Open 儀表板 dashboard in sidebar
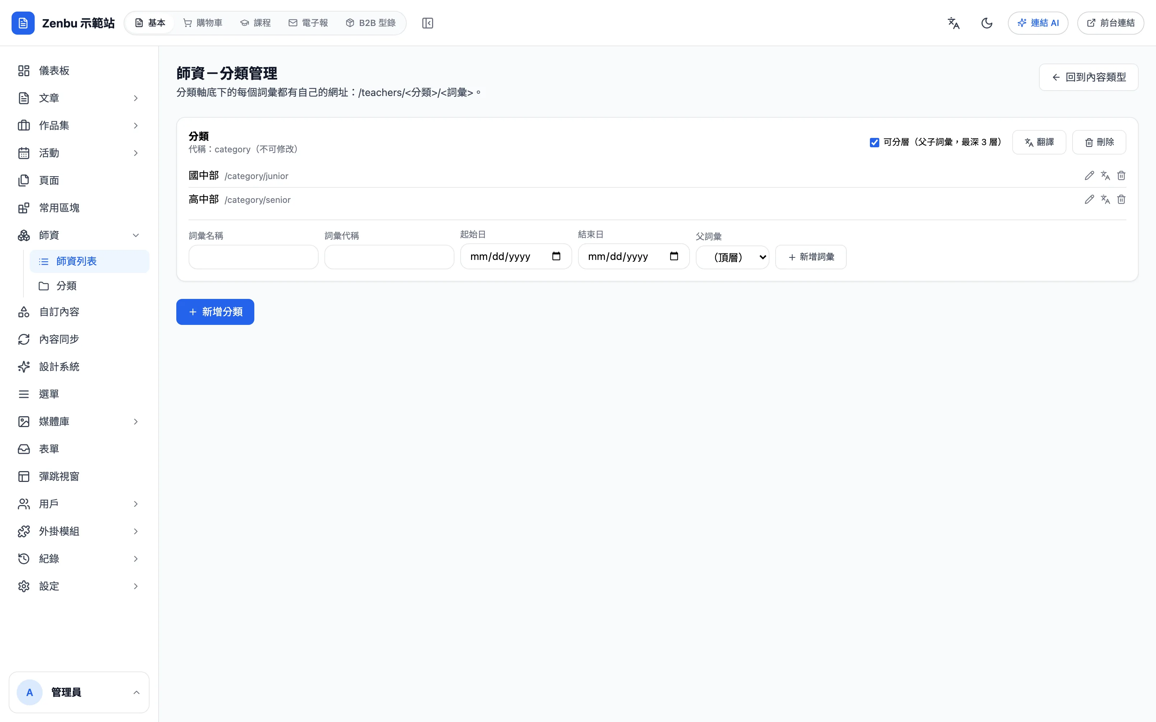 [x=79, y=71]
